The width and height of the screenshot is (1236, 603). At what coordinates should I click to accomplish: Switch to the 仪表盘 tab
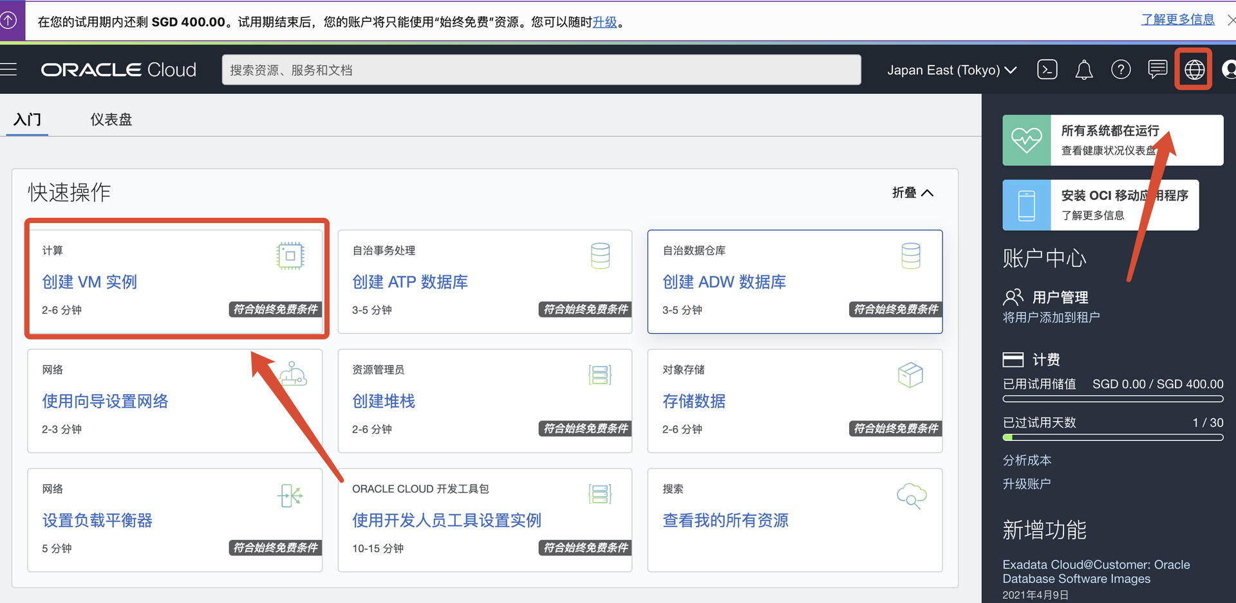click(111, 120)
